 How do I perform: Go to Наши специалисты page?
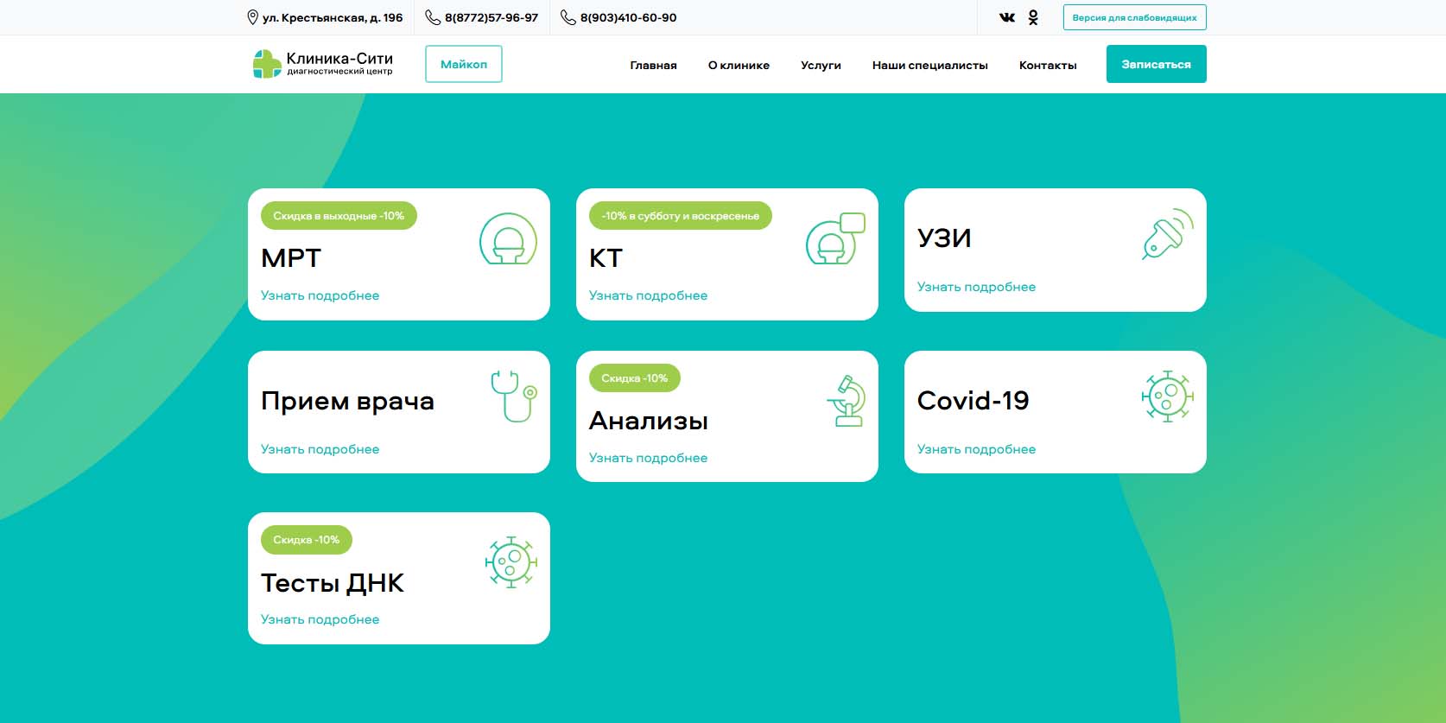pos(929,66)
